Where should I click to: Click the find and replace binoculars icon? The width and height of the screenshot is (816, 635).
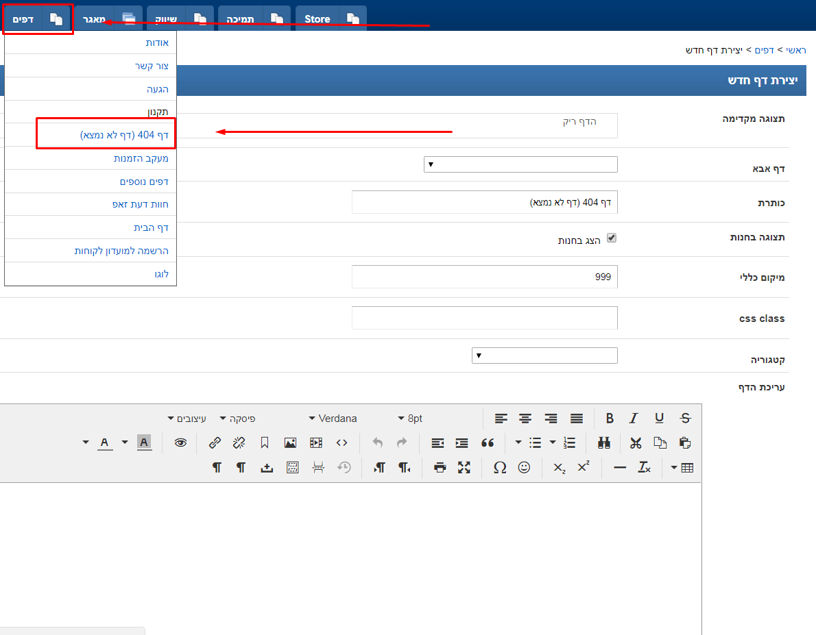[x=603, y=443]
